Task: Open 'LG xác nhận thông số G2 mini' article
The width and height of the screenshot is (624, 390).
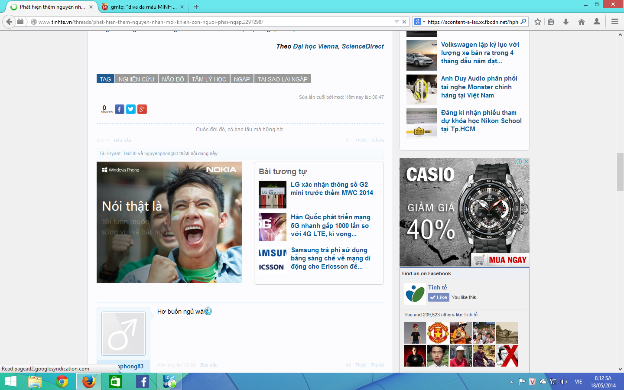Action: 332,188
